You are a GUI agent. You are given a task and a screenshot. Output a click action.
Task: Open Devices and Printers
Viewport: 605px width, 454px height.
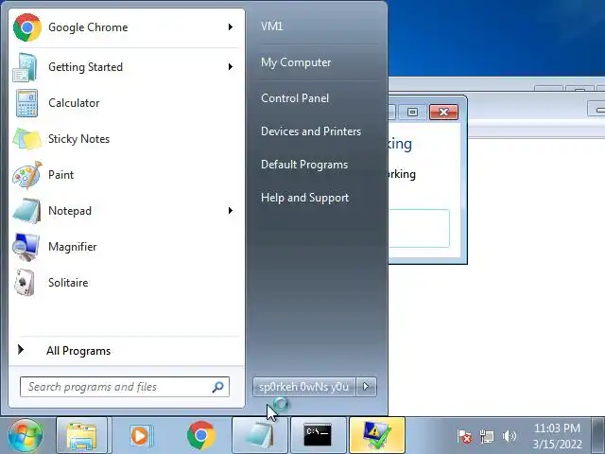click(x=311, y=131)
